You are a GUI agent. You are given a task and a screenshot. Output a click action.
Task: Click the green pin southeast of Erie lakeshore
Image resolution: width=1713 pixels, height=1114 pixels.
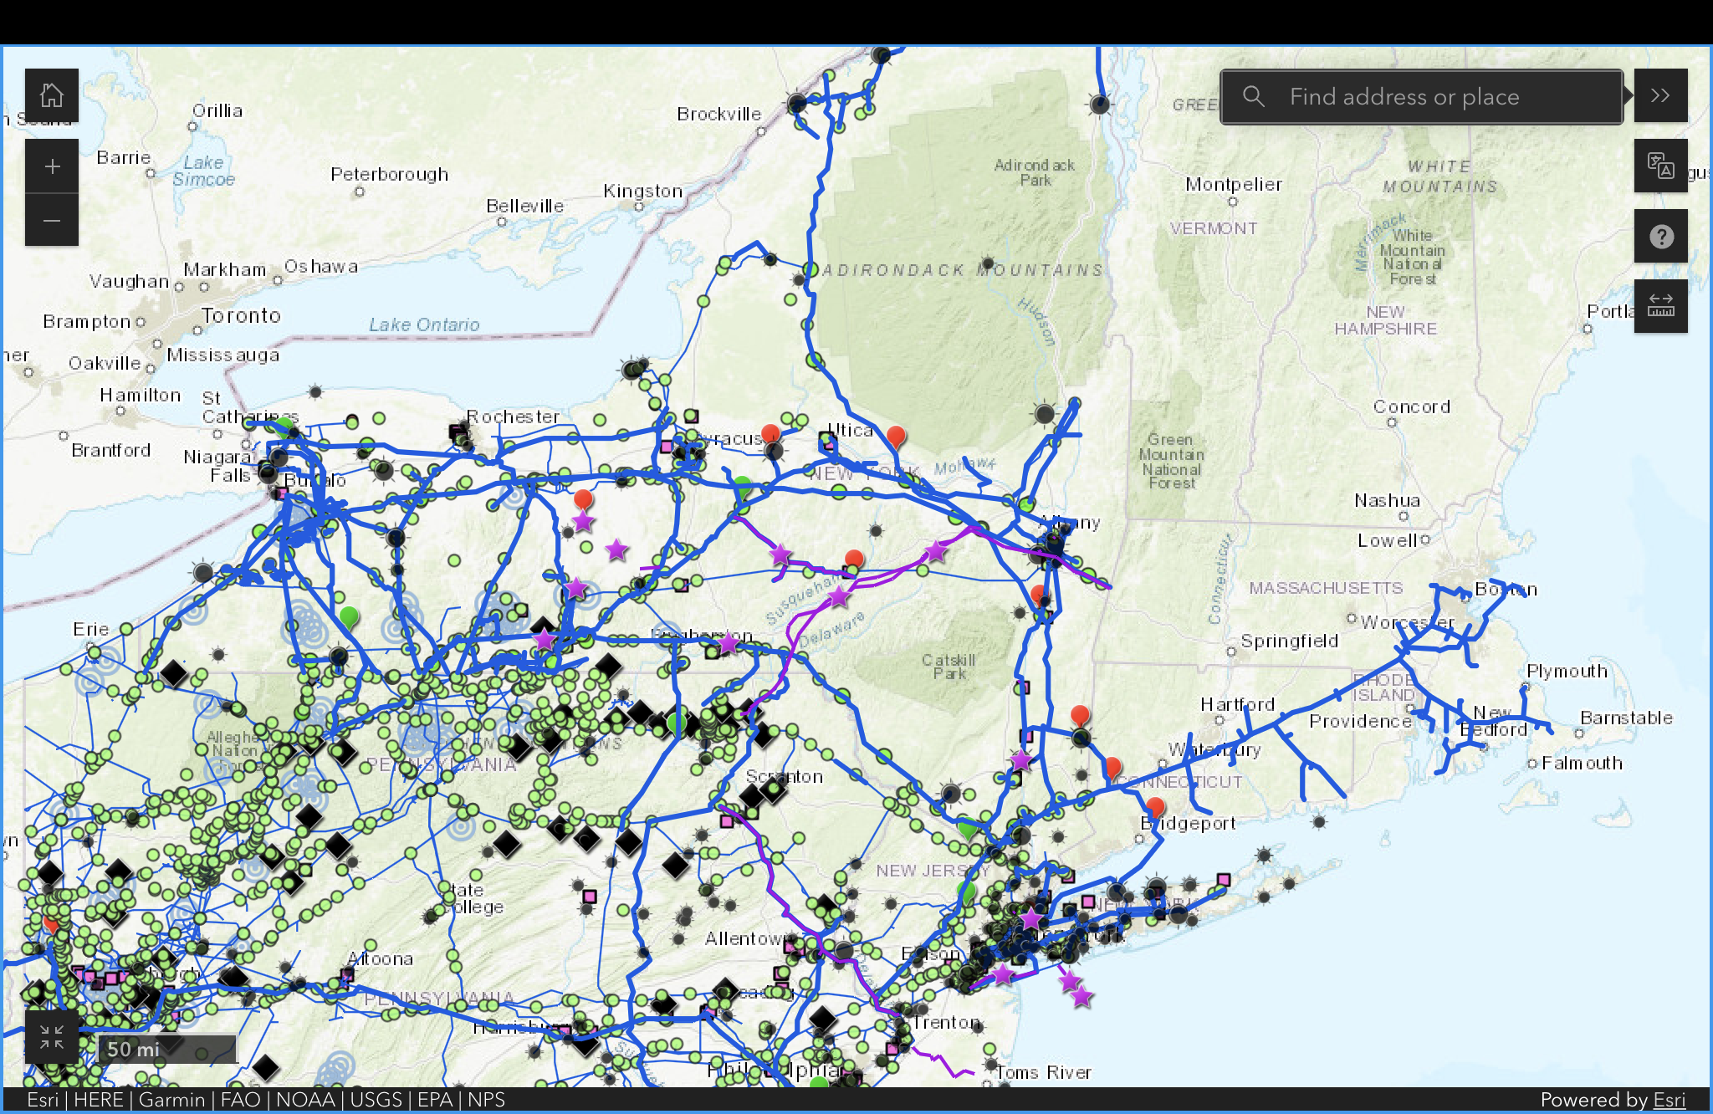pos(349,617)
